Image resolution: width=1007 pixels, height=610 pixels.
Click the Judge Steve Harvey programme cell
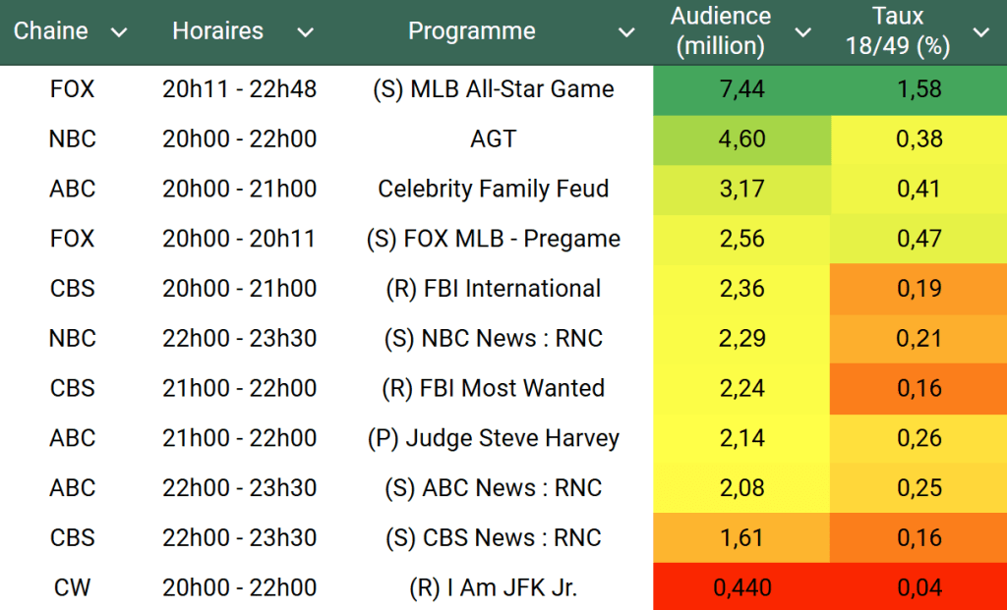(x=493, y=438)
